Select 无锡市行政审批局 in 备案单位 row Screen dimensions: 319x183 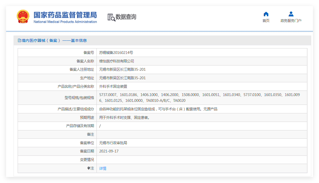point(113,143)
